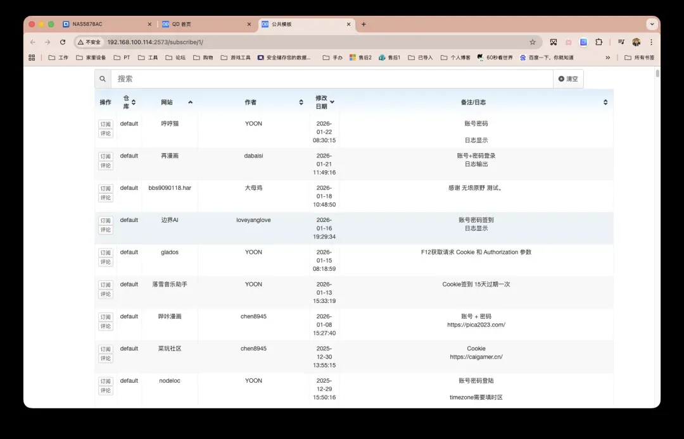Image resolution: width=684 pixels, height=439 pixels.
Task: Sort by 修改日期 column arrow
Action: point(332,102)
